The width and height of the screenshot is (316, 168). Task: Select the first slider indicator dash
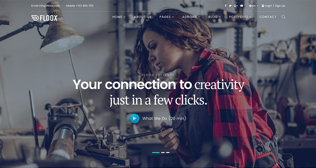coord(156,152)
